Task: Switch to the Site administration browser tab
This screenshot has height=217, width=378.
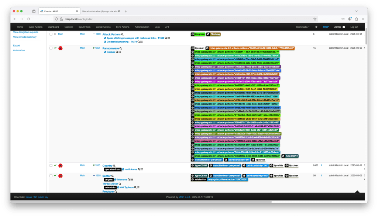Action: [x=98, y=11]
